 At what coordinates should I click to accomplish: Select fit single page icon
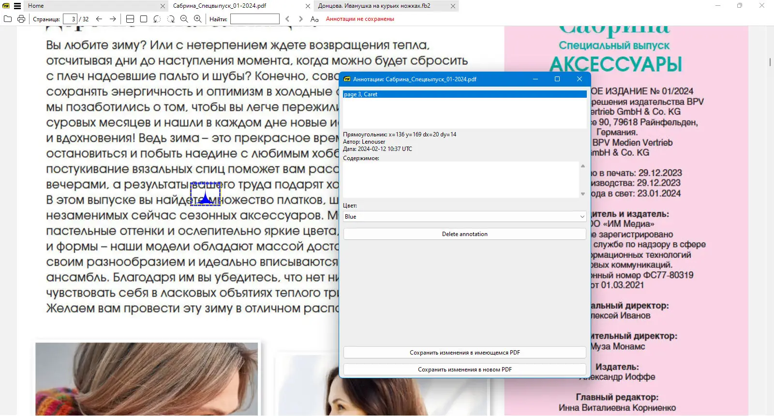coord(144,19)
